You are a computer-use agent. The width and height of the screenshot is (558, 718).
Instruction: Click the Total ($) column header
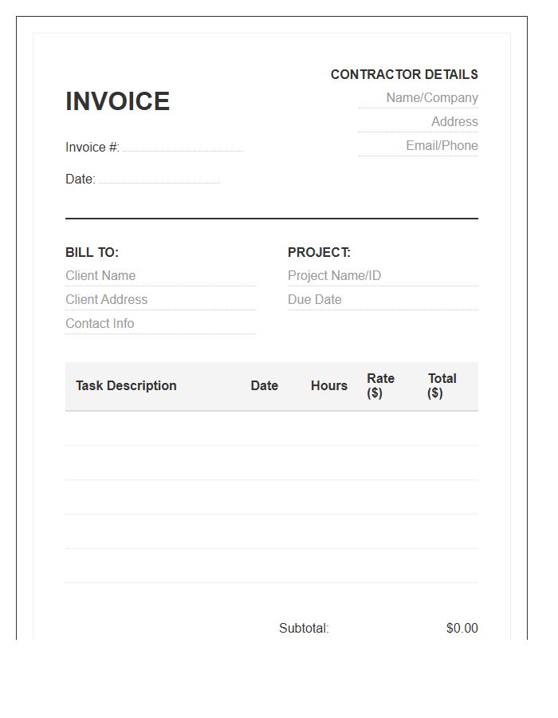point(442,385)
